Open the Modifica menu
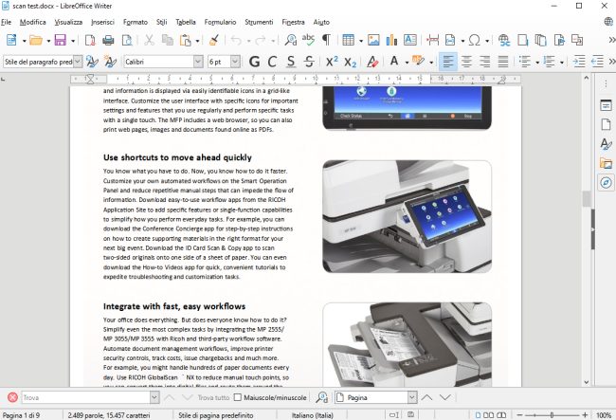This screenshot has height=420, width=616. tap(32, 22)
